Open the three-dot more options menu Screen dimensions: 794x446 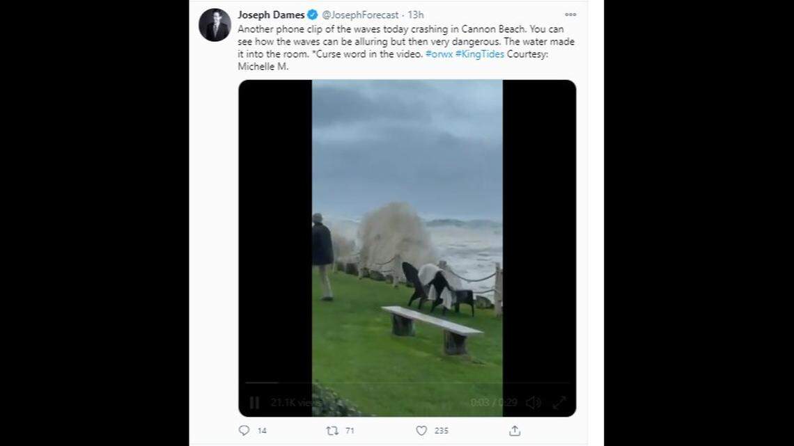point(570,15)
